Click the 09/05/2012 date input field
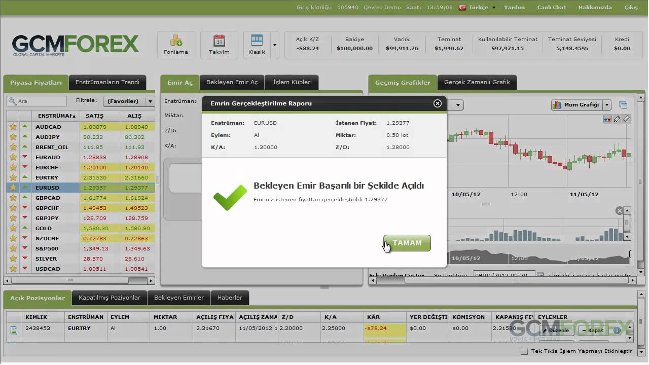649x365 pixels. [x=504, y=275]
